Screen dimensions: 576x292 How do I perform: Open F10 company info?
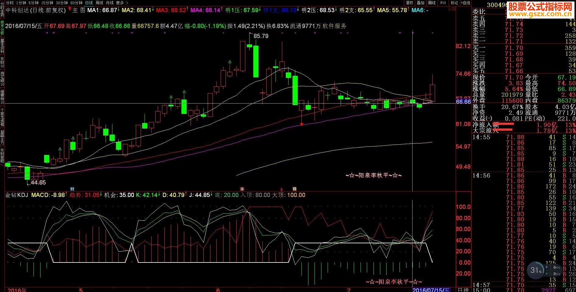coord(443,3)
